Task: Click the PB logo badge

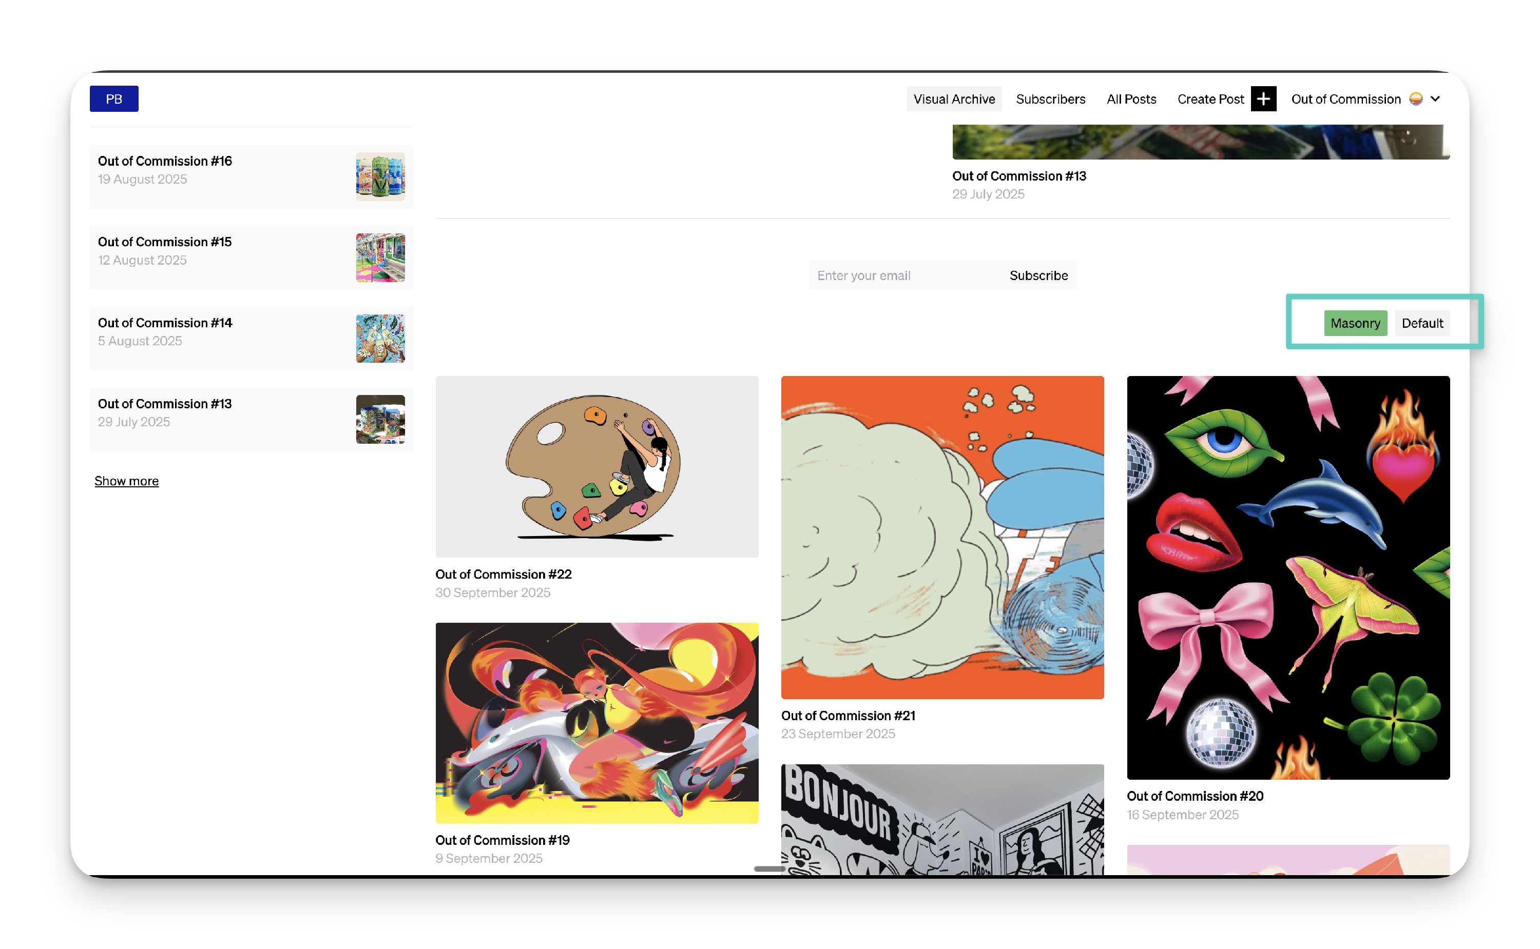Action: 113,98
